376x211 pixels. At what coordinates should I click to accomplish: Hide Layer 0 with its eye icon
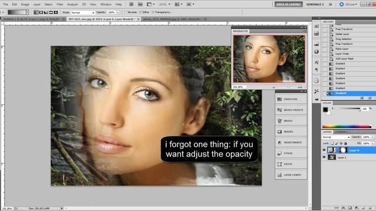[324, 150]
